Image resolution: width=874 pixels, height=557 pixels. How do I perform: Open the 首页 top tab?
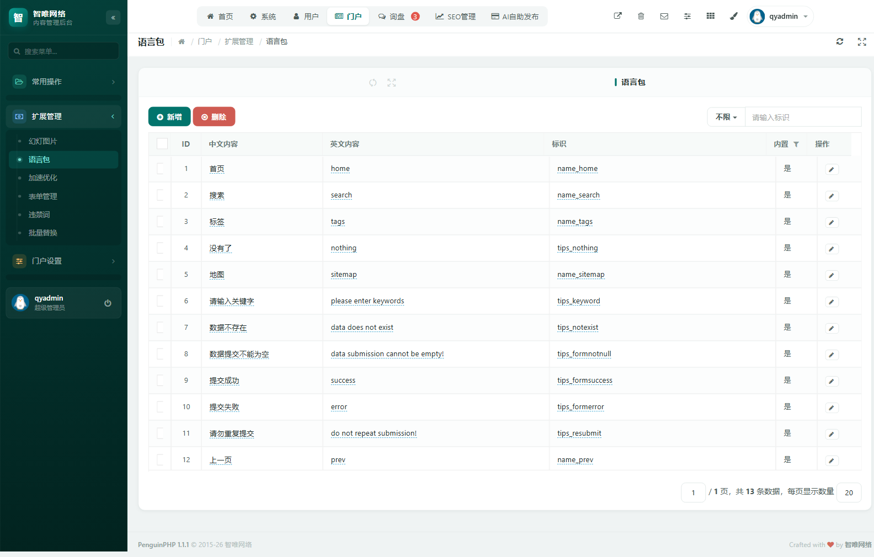[220, 17]
